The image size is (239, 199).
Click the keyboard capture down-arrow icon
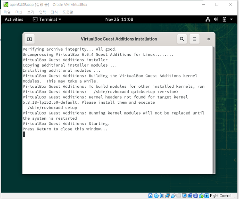[x=206, y=196]
